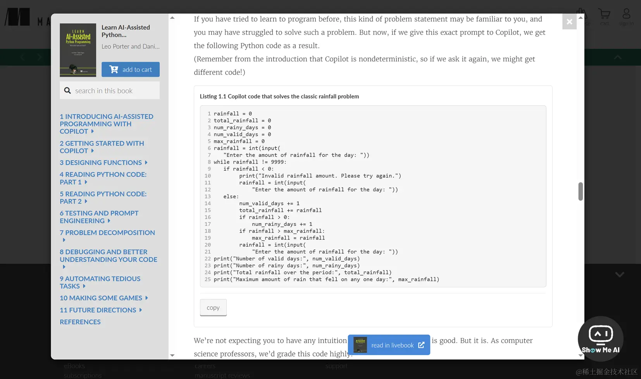The height and width of the screenshot is (379, 641).
Task: Open chapter 8 Debugging and Better Understanding
Action: pyautogui.click(x=109, y=256)
